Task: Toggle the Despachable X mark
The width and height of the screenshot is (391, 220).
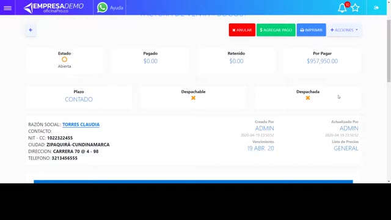Action: (193, 98)
